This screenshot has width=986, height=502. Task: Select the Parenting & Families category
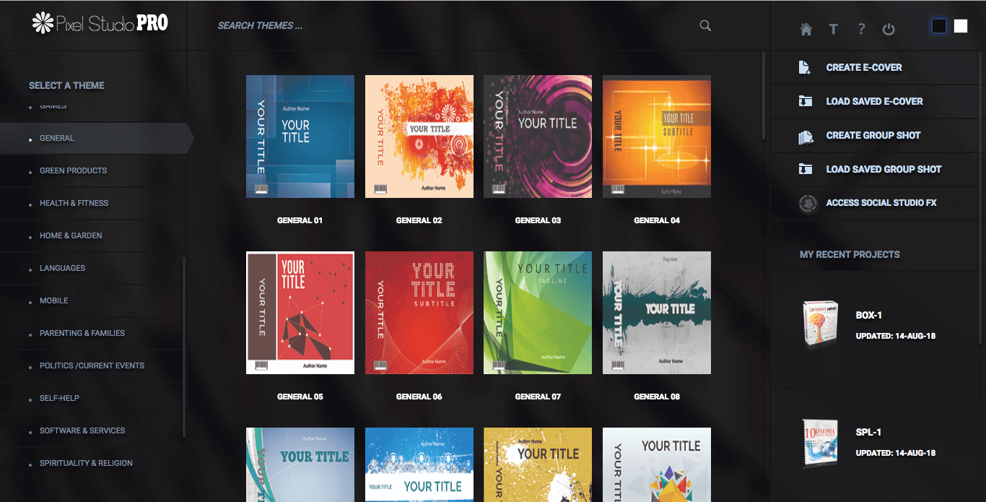[92, 333]
